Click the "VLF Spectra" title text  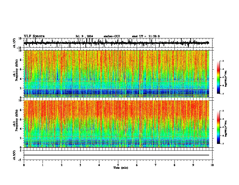click(34, 36)
